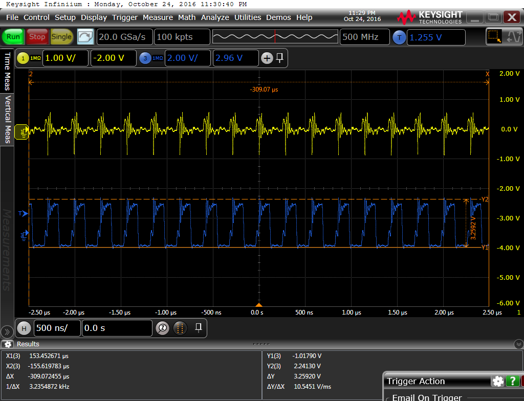The image size is (524, 401).
Task: Open the Analyze menu
Action: tap(215, 17)
